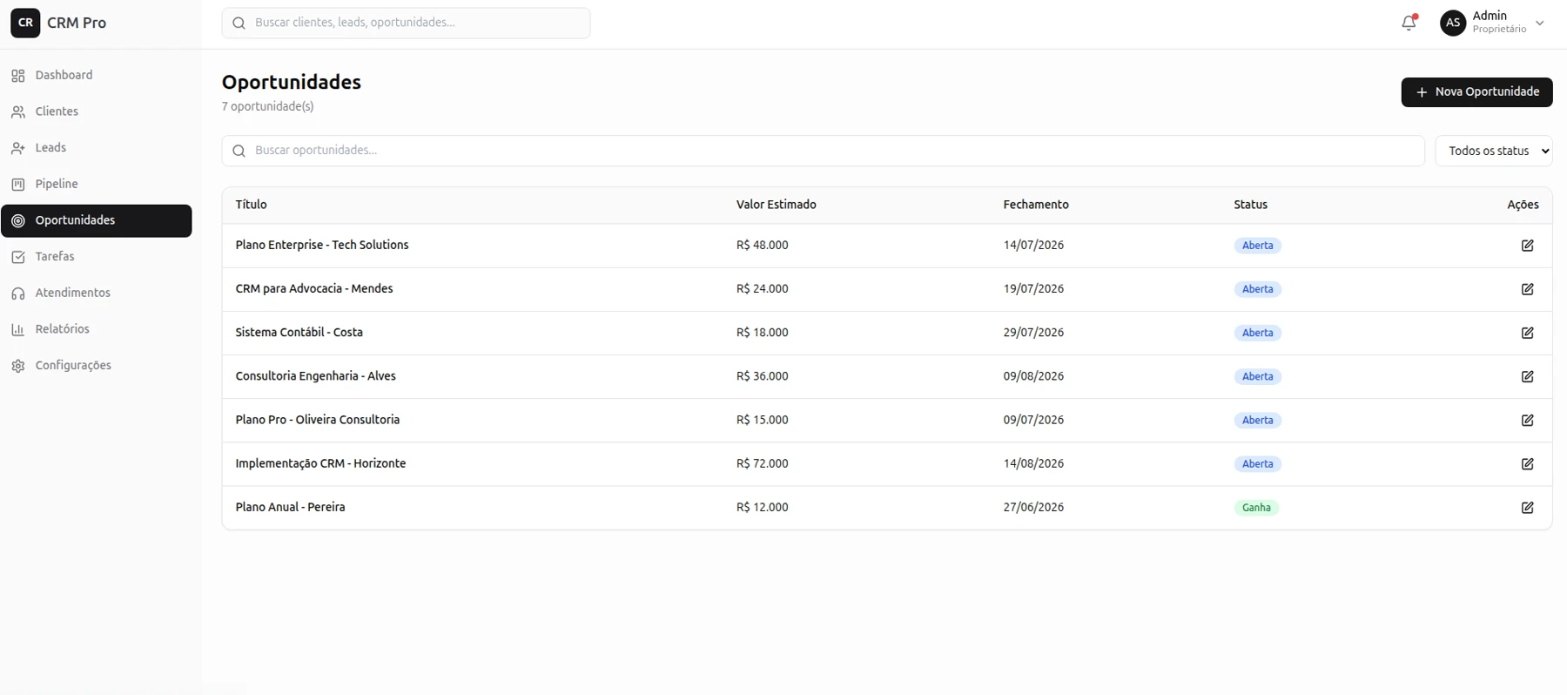Select Oportunidades in sidebar
Image resolution: width=1567 pixels, height=695 pixels.
click(x=96, y=220)
